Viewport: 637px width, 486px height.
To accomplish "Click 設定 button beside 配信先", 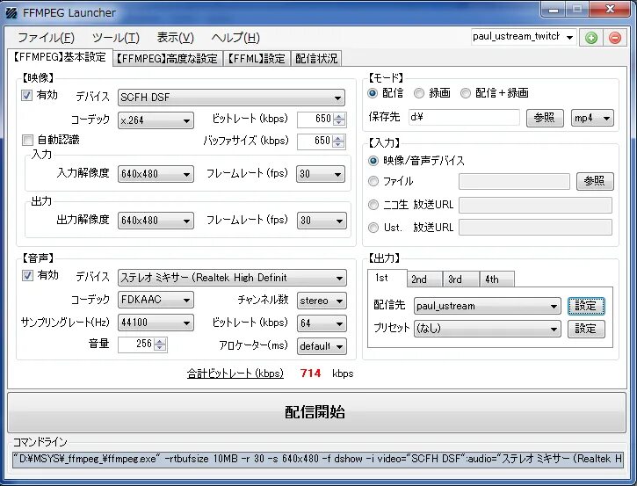I will click(586, 306).
